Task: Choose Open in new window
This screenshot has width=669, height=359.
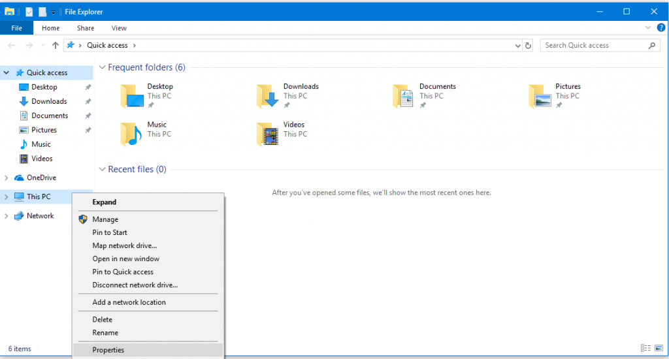Action: pyautogui.click(x=148, y=258)
